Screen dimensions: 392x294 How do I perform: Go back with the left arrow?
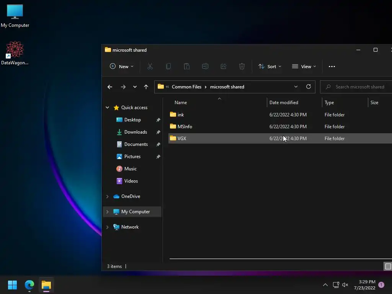tap(110, 87)
